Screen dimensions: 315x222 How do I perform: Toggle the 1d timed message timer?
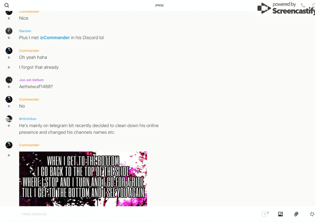pyautogui.click(x=265, y=214)
